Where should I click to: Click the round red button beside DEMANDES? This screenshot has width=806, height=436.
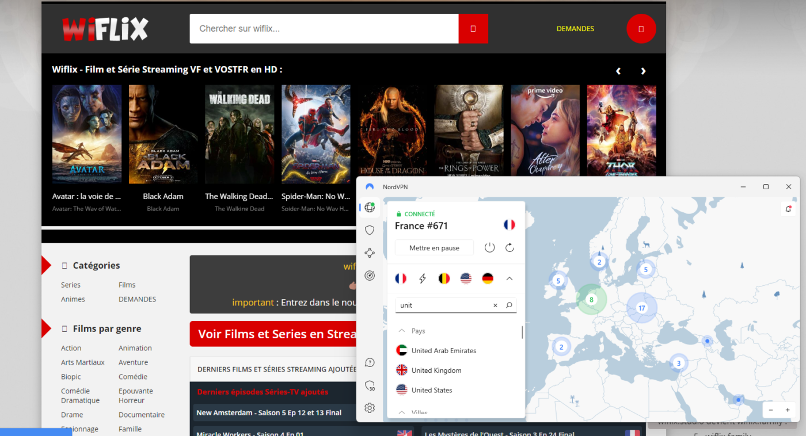(641, 28)
